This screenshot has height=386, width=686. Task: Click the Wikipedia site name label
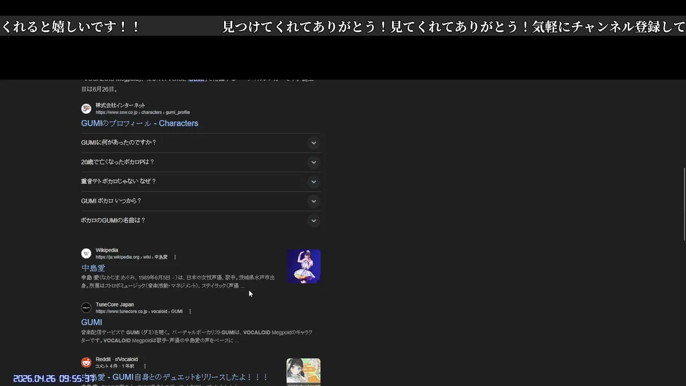click(x=107, y=250)
